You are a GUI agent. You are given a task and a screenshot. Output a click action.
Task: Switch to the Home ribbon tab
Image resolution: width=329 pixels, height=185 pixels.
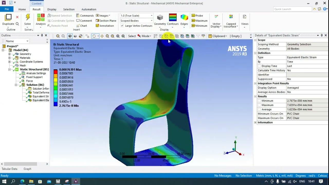pyautogui.click(x=22, y=9)
